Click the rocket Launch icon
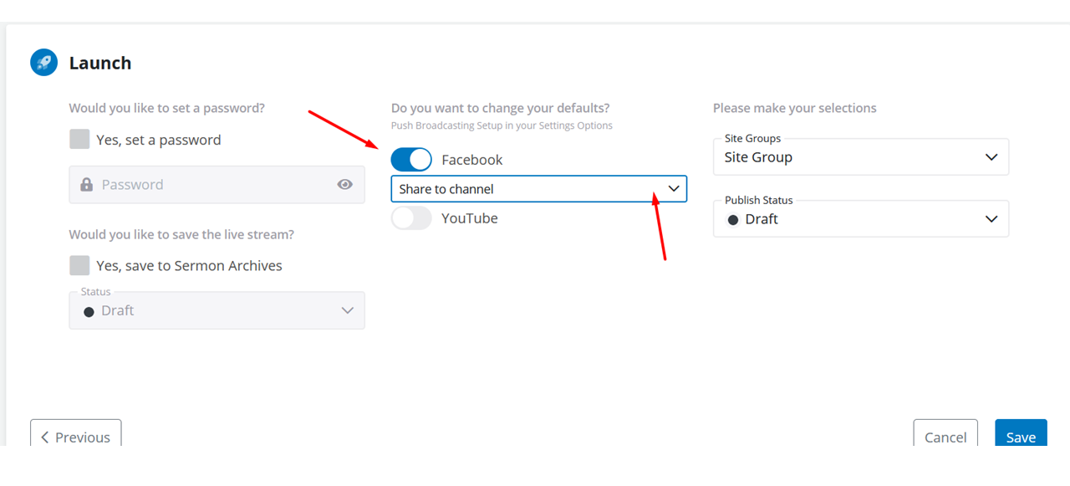 [x=43, y=63]
